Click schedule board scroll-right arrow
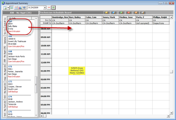The image size is (176, 120). pyautogui.click(x=168, y=116)
